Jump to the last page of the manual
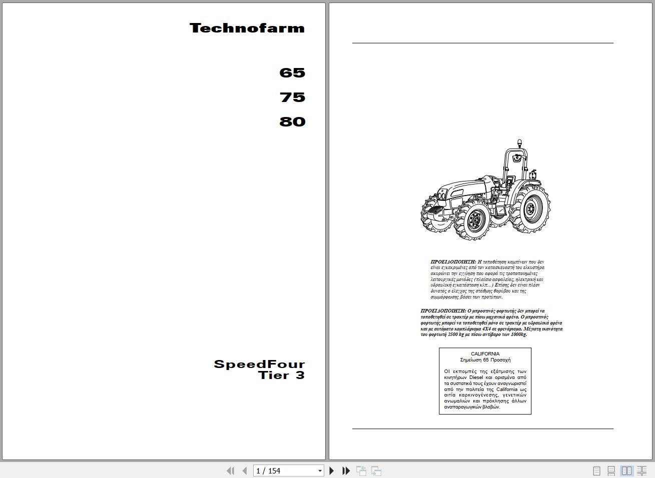Screen dimensions: 655x478 pyautogui.click(x=346, y=470)
